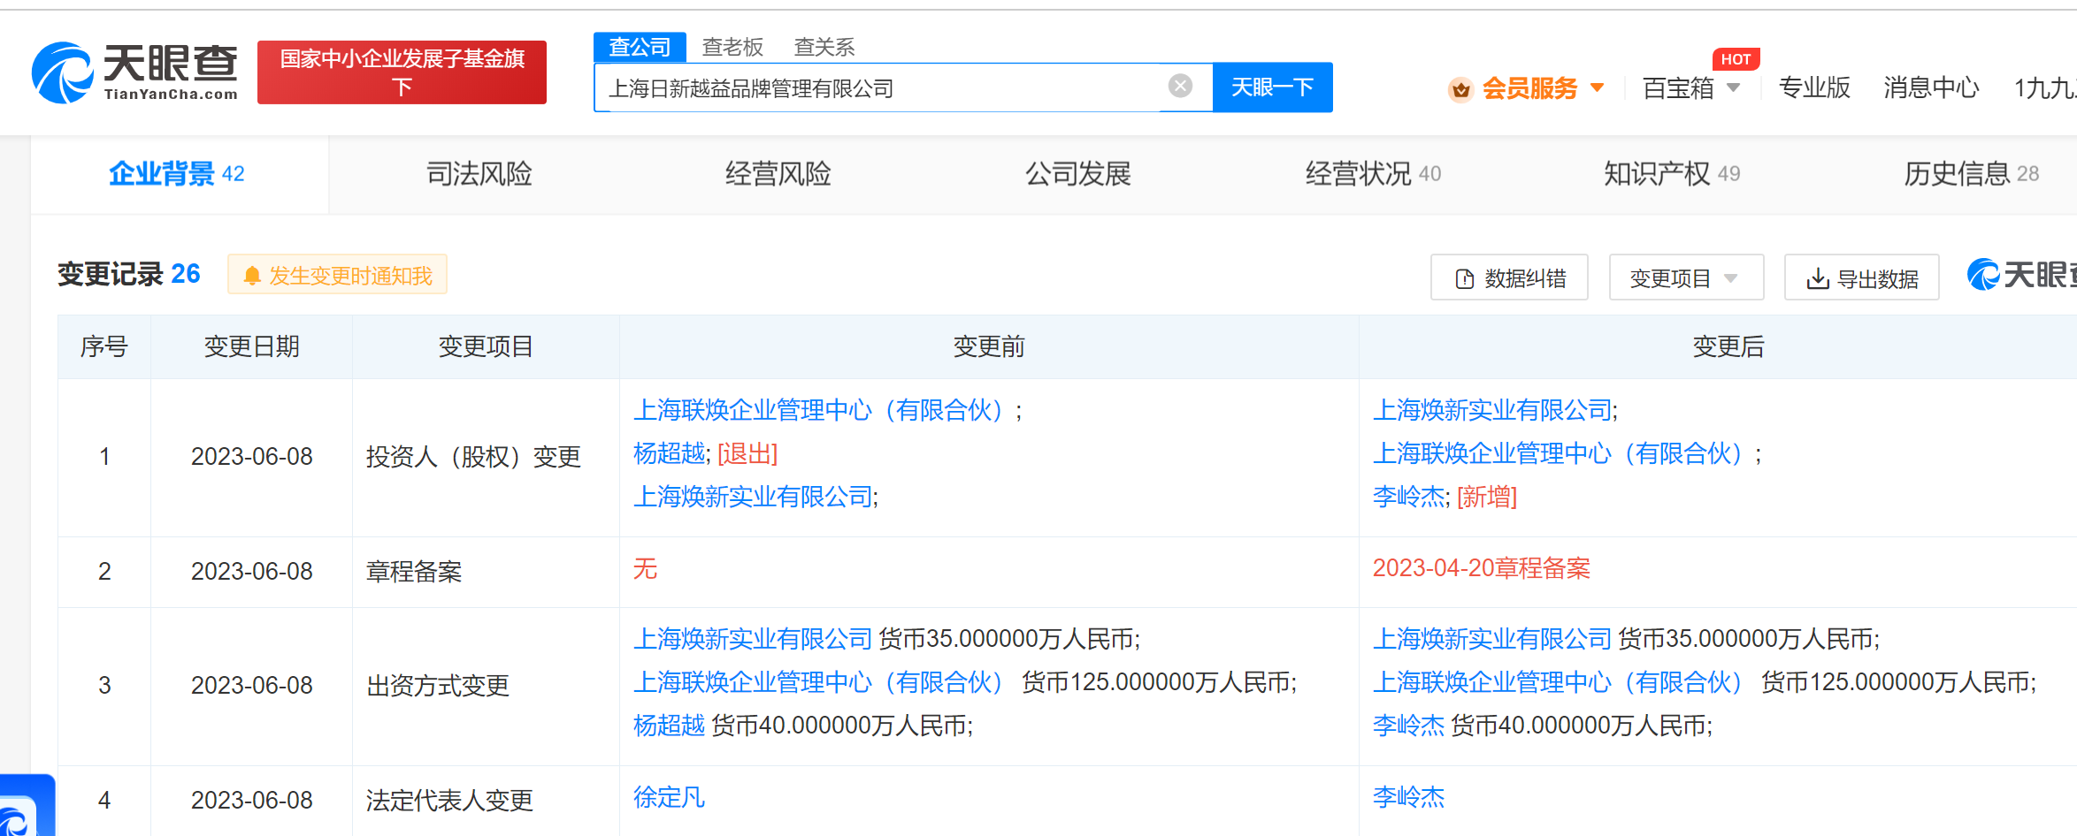Click the bell icon for change notifications

252,276
